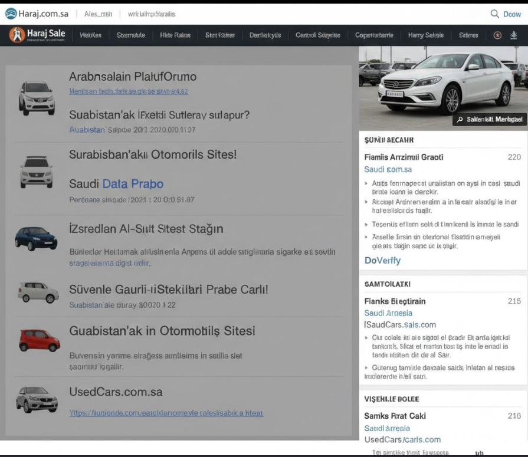This screenshot has width=528, height=457.
Task: Select 'Harry Salele' in the navigation bar
Action: pyautogui.click(x=425, y=35)
